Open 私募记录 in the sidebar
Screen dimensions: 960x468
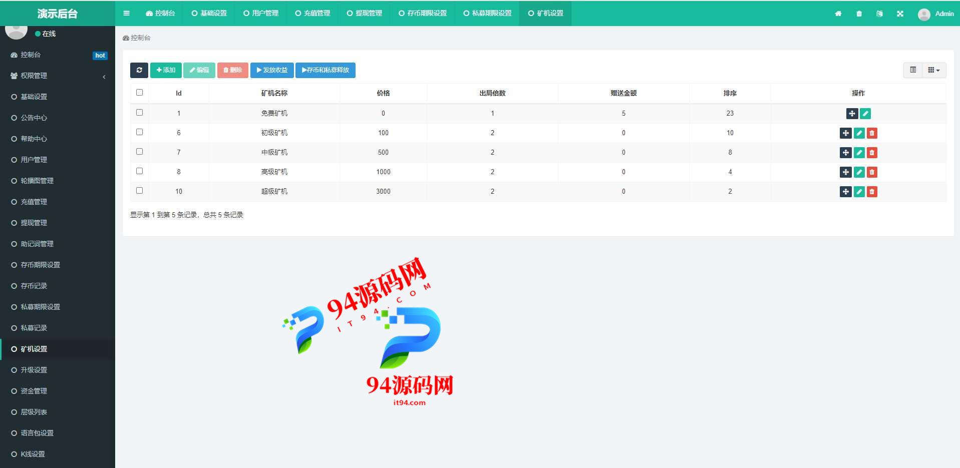tap(58, 328)
